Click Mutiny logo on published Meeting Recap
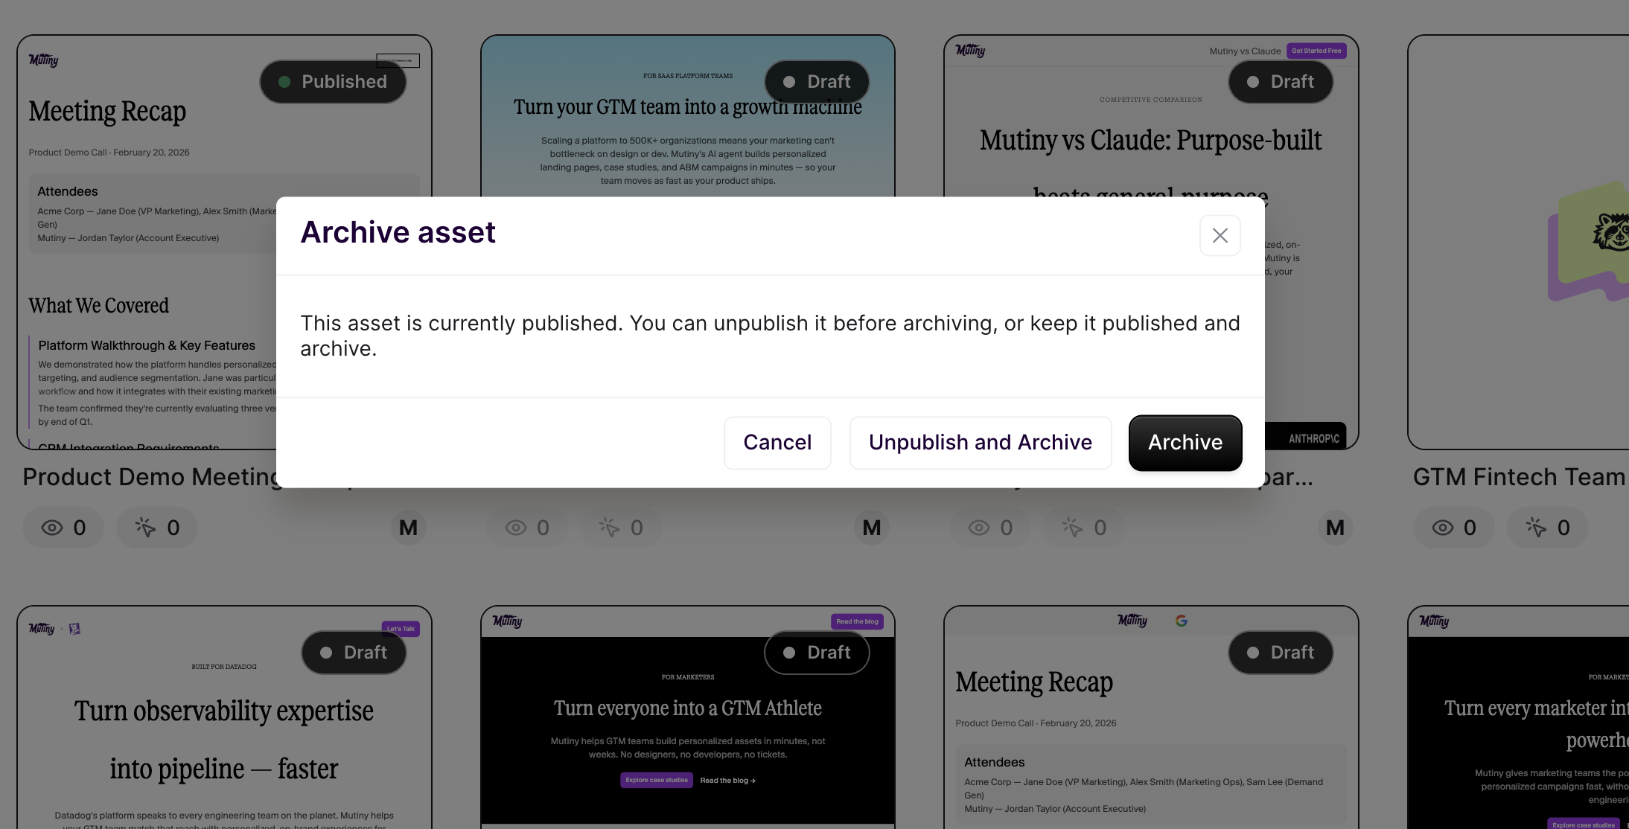Viewport: 1629px width, 829px height. coord(43,60)
